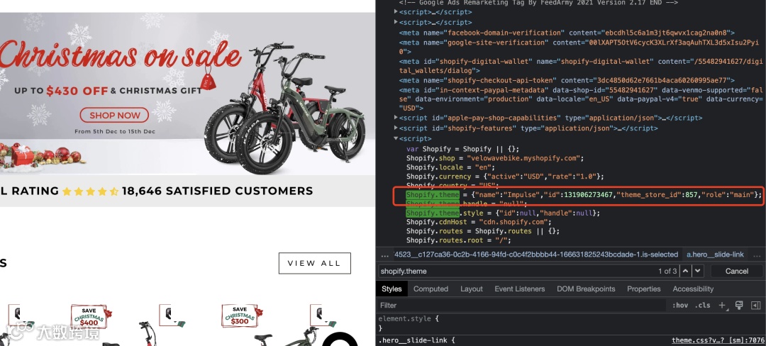Toggle the :hov element state button

point(679,305)
